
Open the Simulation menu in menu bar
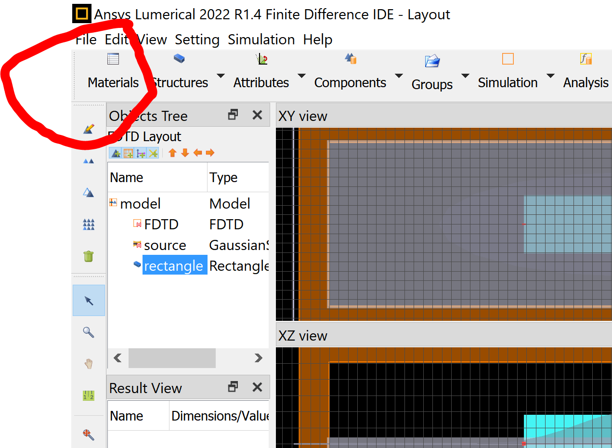tap(261, 40)
